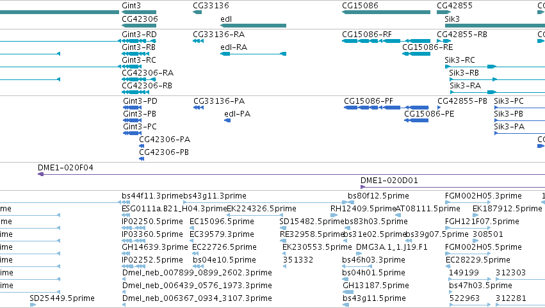Select the Gint3-RB transcript
545x308 pixels.
[x=136, y=54]
